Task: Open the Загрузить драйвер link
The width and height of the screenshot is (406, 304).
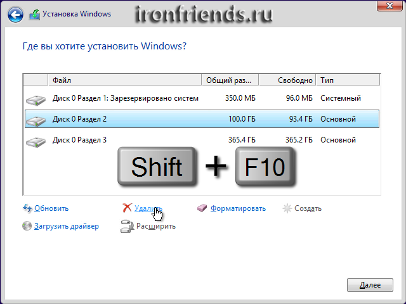Action: (x=67, y=226)
